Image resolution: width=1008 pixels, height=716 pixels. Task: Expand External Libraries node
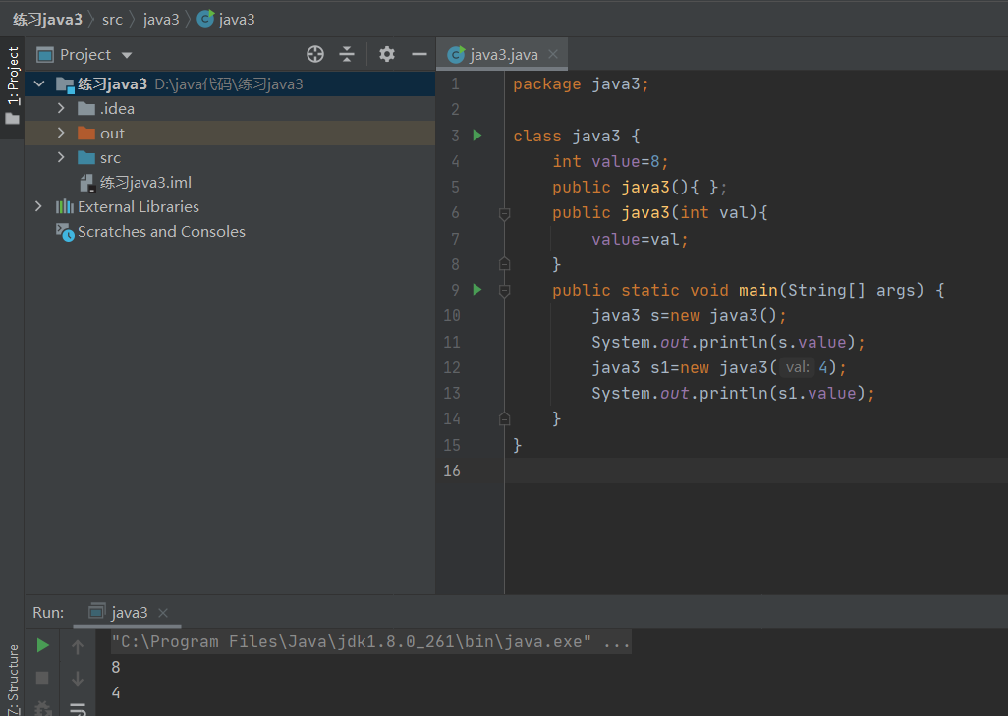pyautogui.click(x=38, y=205)
